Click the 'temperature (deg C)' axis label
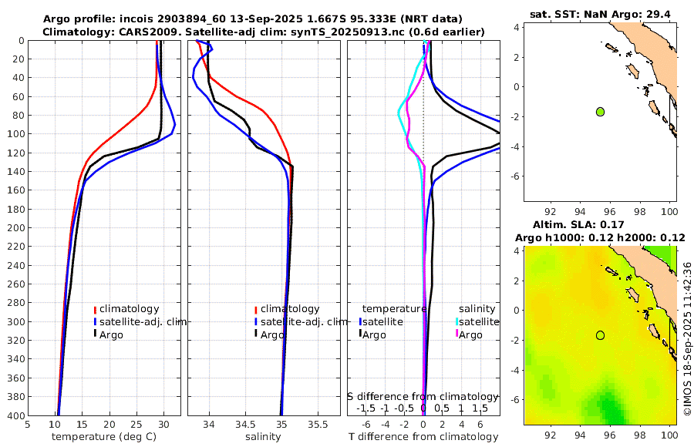This screenshot has width=694, height=447. pos(104,437)
